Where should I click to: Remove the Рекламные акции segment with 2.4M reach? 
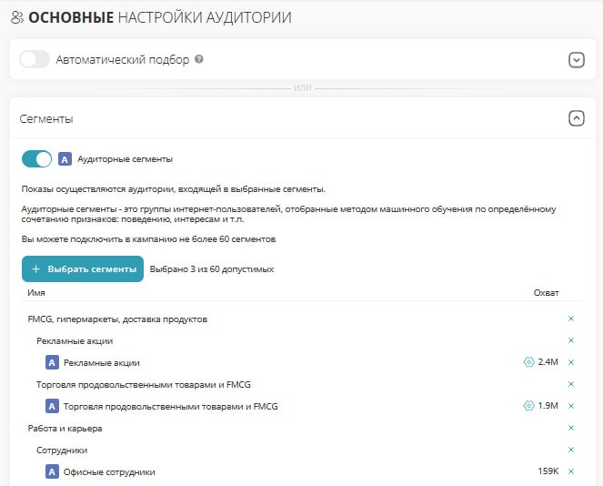[571, 362]
